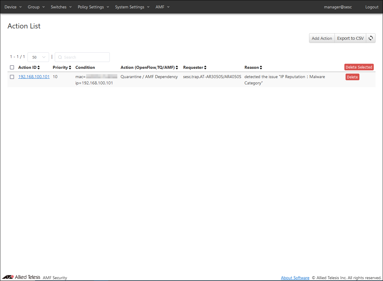Open the System Settings menu

(x=132, y=7)
